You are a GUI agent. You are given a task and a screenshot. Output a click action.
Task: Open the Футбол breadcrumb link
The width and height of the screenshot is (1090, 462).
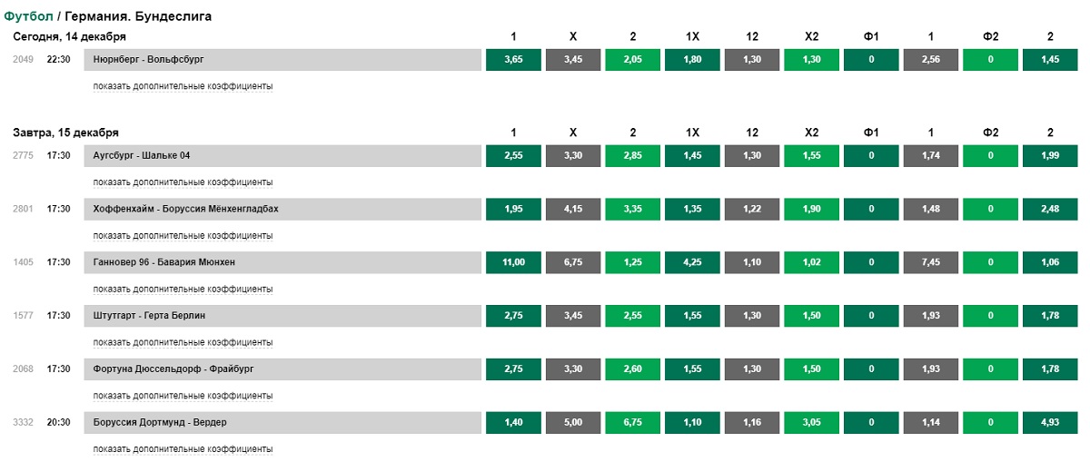click(x=28, y=16)
